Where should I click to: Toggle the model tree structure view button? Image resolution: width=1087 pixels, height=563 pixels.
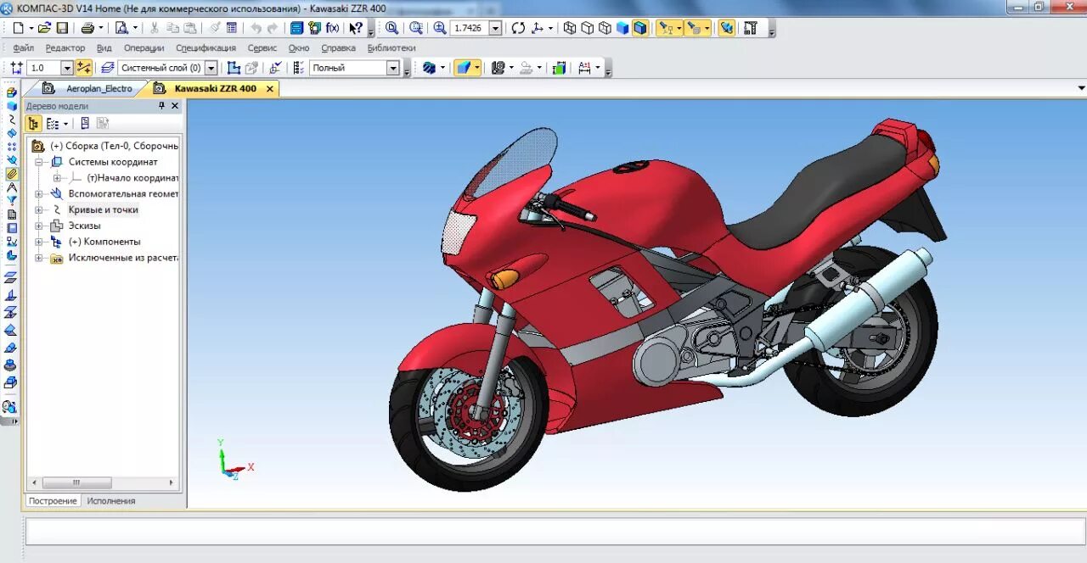click(33, 123)
